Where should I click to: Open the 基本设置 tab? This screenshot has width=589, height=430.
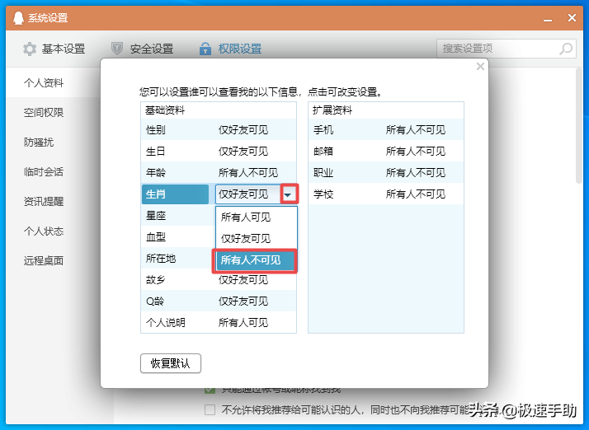pyautogui.click(x=54, y=49)
